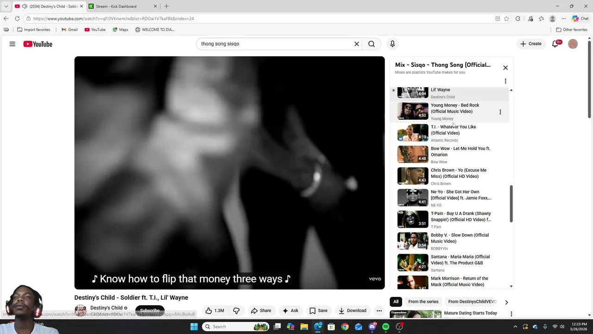The width and height of the screenshot is (593, 334).
Task: Share the video
Action: 261,311
